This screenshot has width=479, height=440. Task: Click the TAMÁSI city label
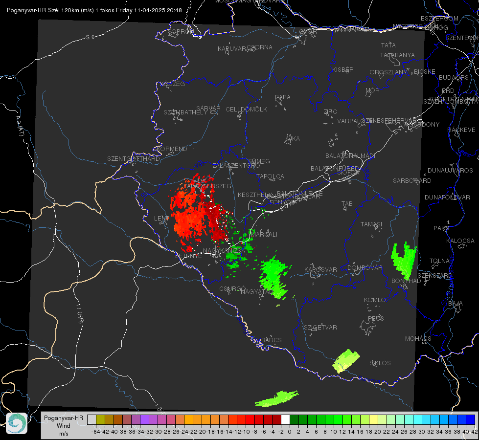coord(371,224)
